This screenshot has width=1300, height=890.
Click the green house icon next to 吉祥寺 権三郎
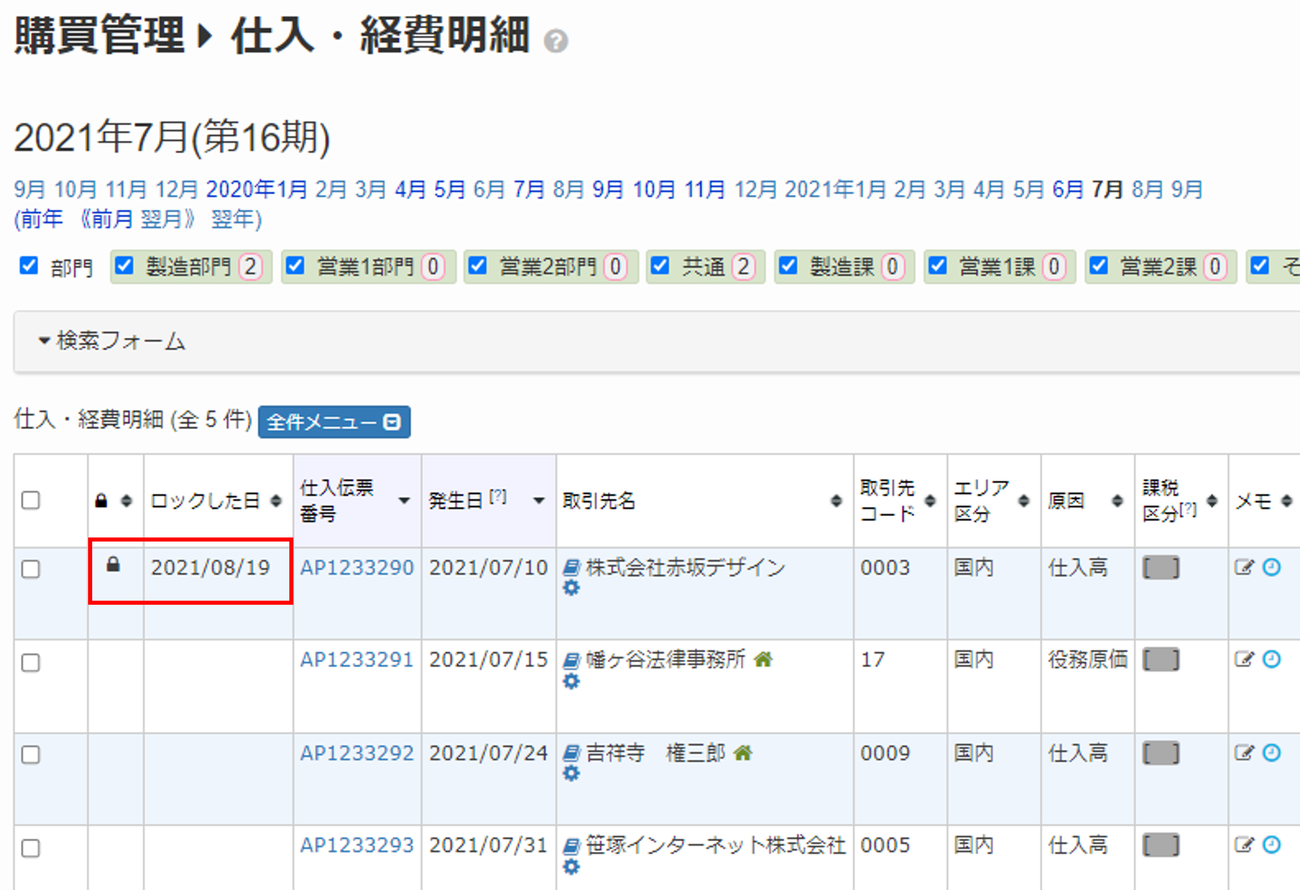pos(743,753)
